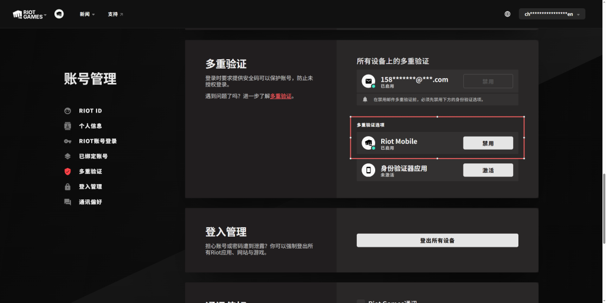Click the red shield 多重验证 icon
Image resolution: width=606 pixels, height=303 pixels.
(x=67, y=172)
